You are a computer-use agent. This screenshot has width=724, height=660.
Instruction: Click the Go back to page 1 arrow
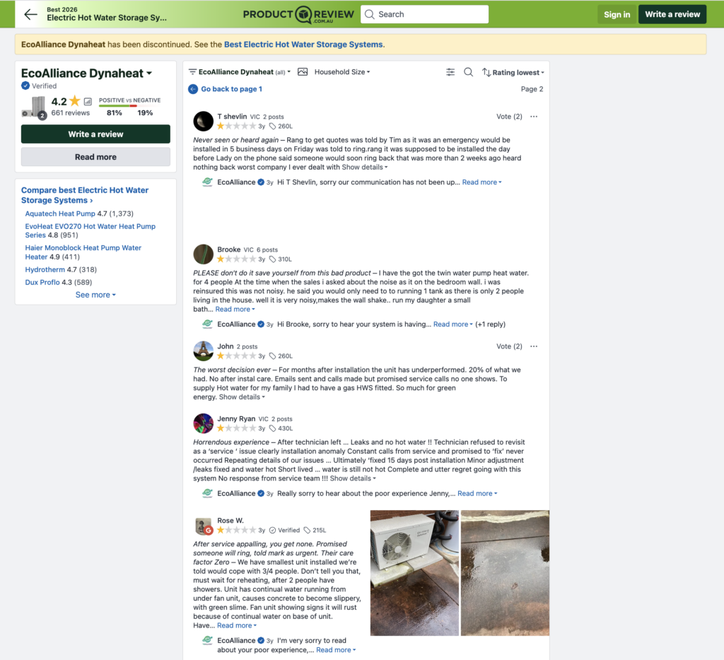193,89
